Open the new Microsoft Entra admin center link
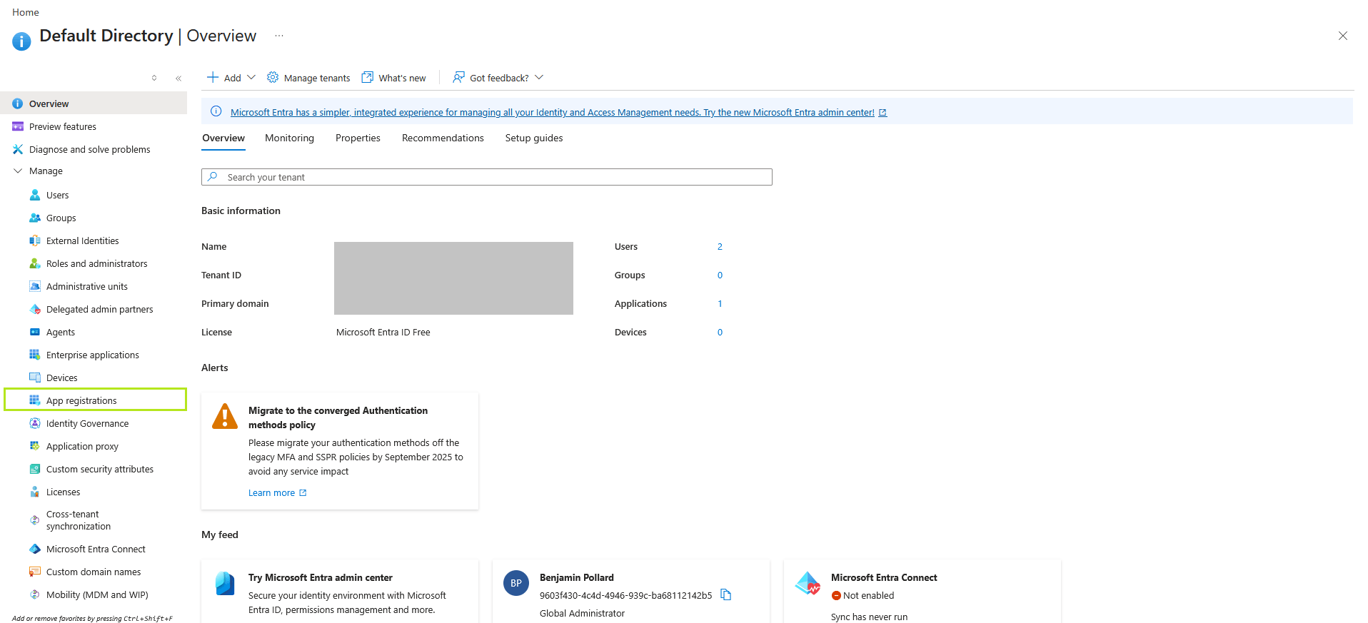This screenshot has width=1368, height=623. tap(558, 112)
